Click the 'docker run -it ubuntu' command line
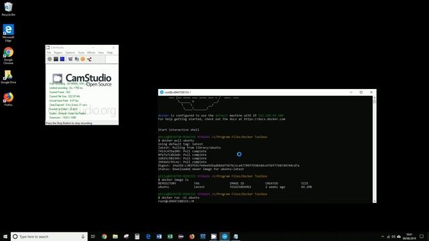The width and height of the screenshot is (429, 241). (x=179, y=197)
